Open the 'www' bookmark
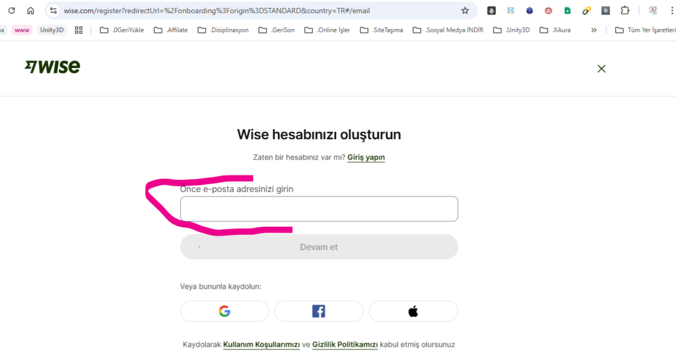 (22, 30)
